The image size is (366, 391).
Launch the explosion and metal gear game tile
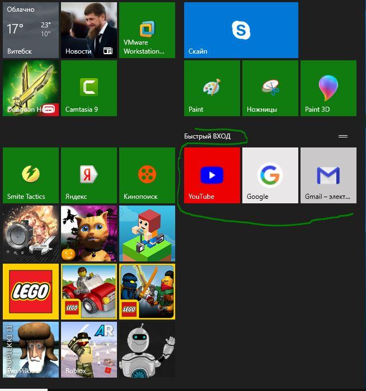click(x=31, y=233)
